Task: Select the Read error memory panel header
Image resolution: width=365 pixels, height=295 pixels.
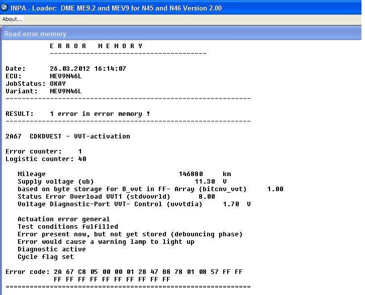Action: click(x=35, y=34)
